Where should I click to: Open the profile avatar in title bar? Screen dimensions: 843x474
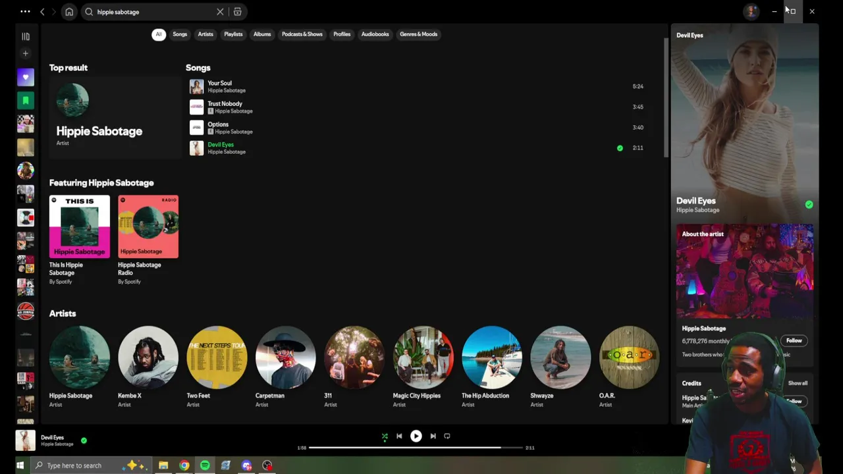pos(751,11)
